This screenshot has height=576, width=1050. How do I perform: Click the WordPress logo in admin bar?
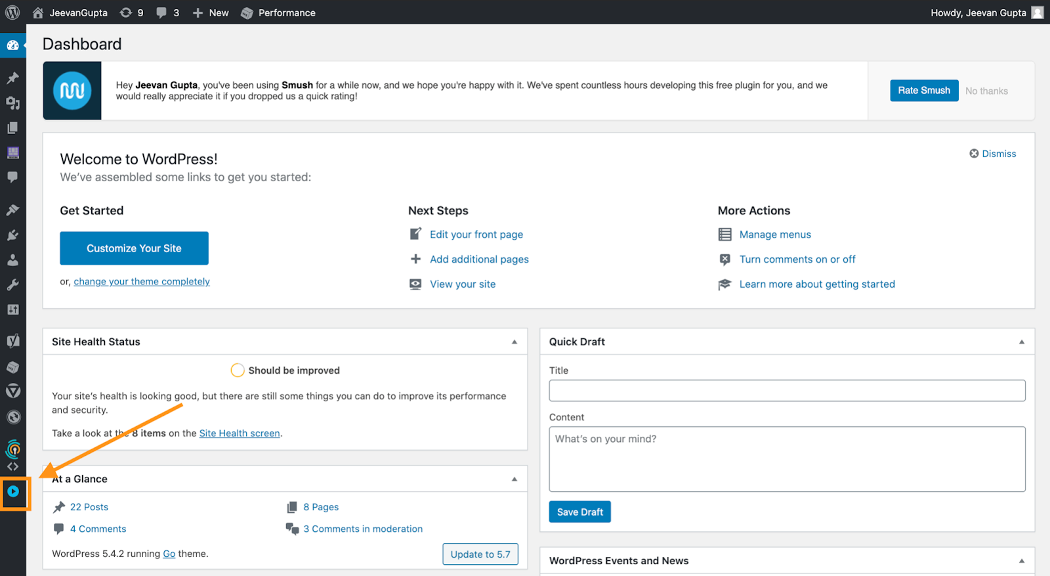pyautogui.click(x=12, y=12)
